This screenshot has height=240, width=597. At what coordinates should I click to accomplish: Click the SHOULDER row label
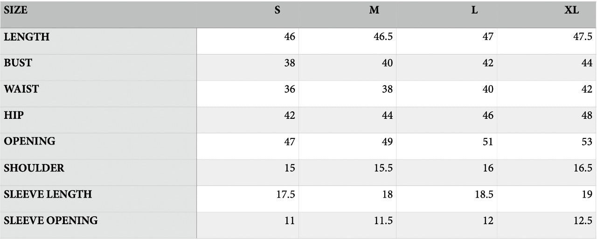[x=34, y=168]
